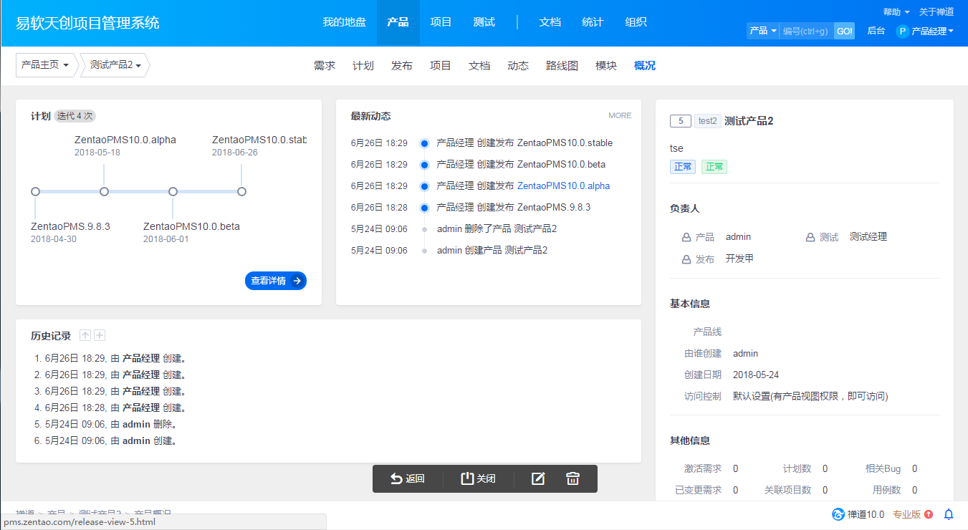Open the 统计 menu in the top navigation
This screenshot has width=968, height=530.
tap(592, 22)
